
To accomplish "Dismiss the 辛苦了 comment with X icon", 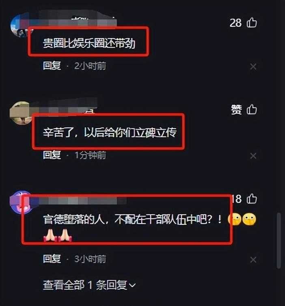I will (x=253, y=156).
